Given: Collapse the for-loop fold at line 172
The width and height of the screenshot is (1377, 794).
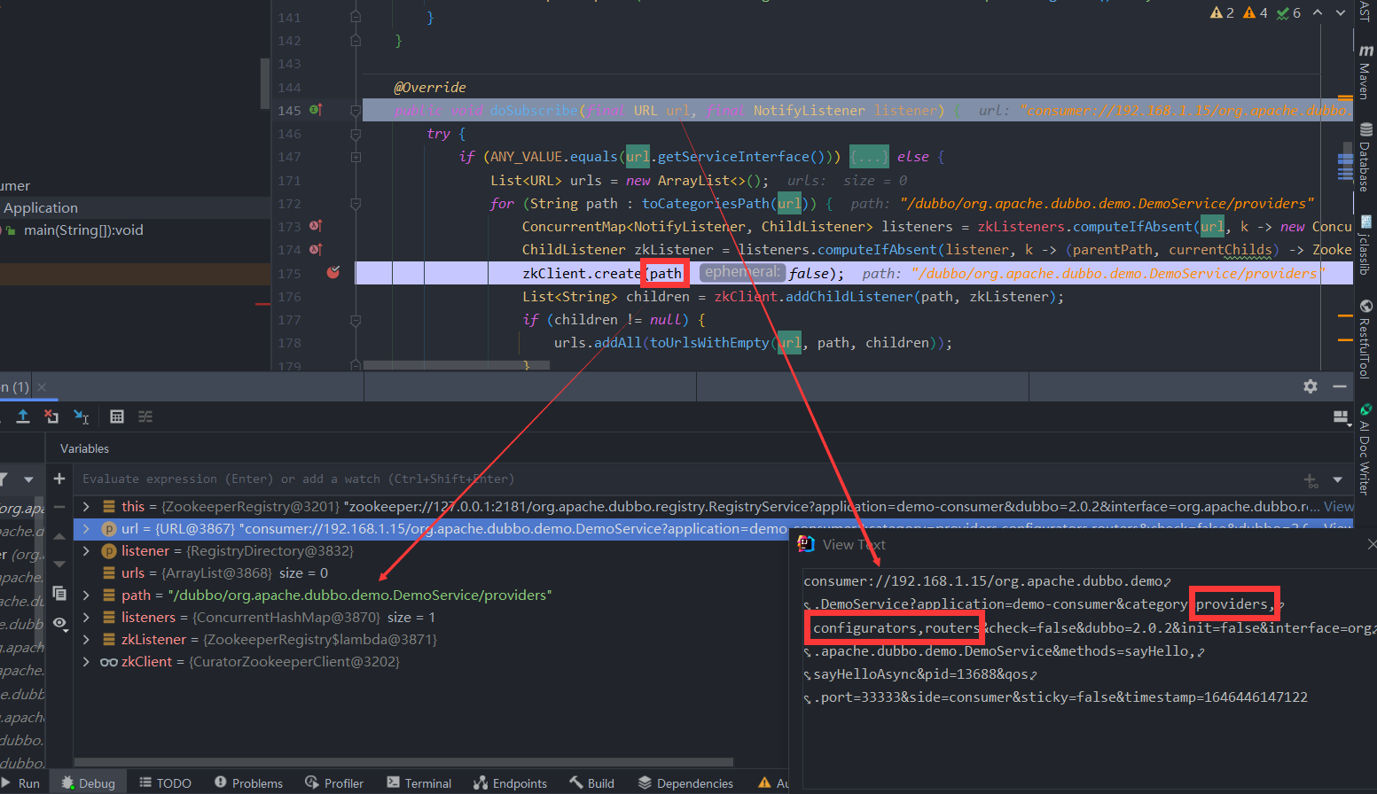Looking at the screenshot, I should click(x=356, y=204).
